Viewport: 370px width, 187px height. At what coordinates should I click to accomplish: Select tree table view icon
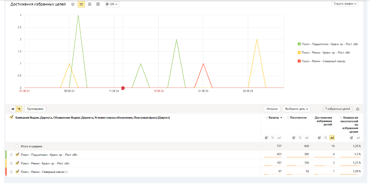[x=19, y=109]
